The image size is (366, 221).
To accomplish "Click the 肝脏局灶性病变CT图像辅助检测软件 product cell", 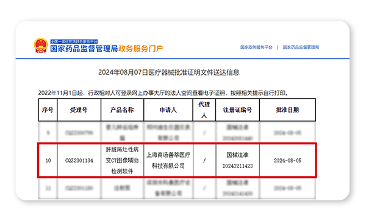I will point(123,161).
